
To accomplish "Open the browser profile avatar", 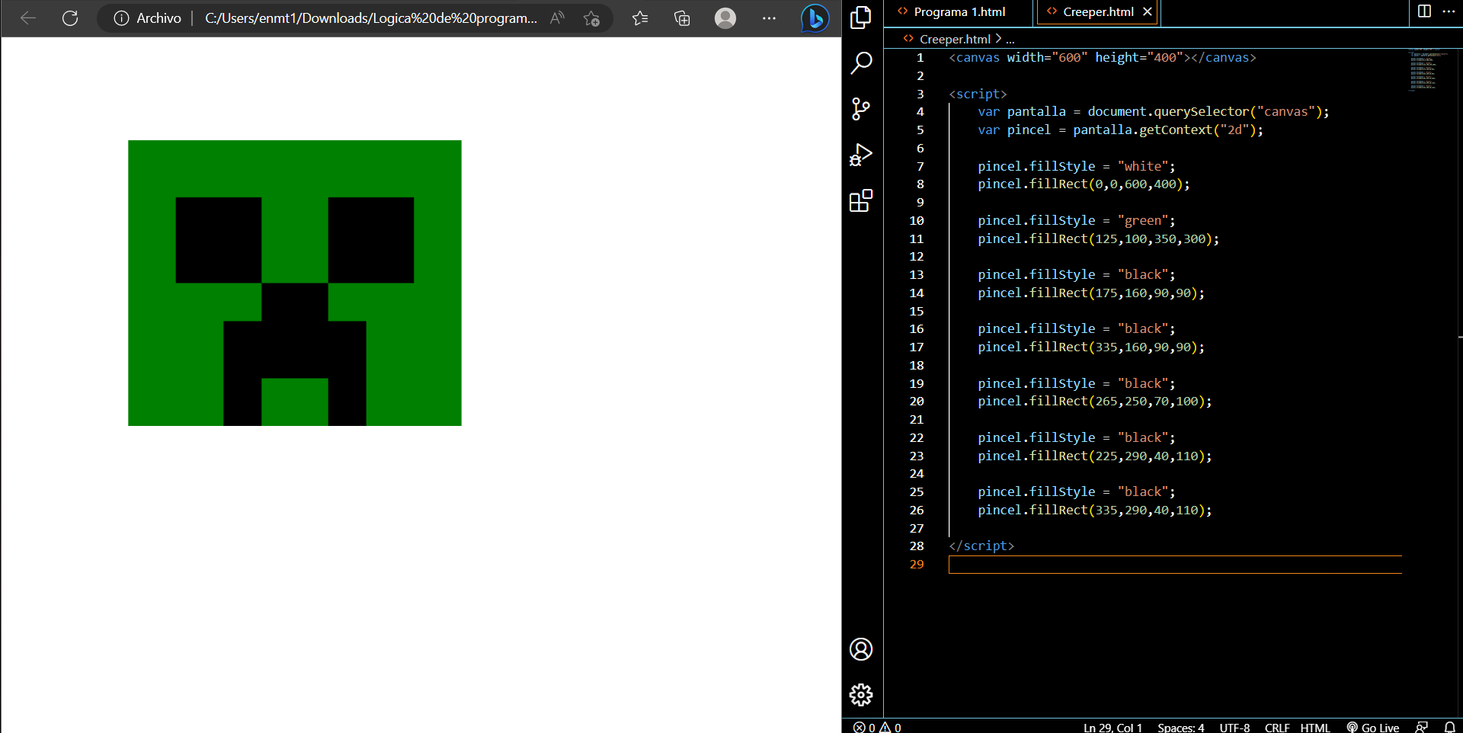I will pyautogui.click(x=725, y=18).
